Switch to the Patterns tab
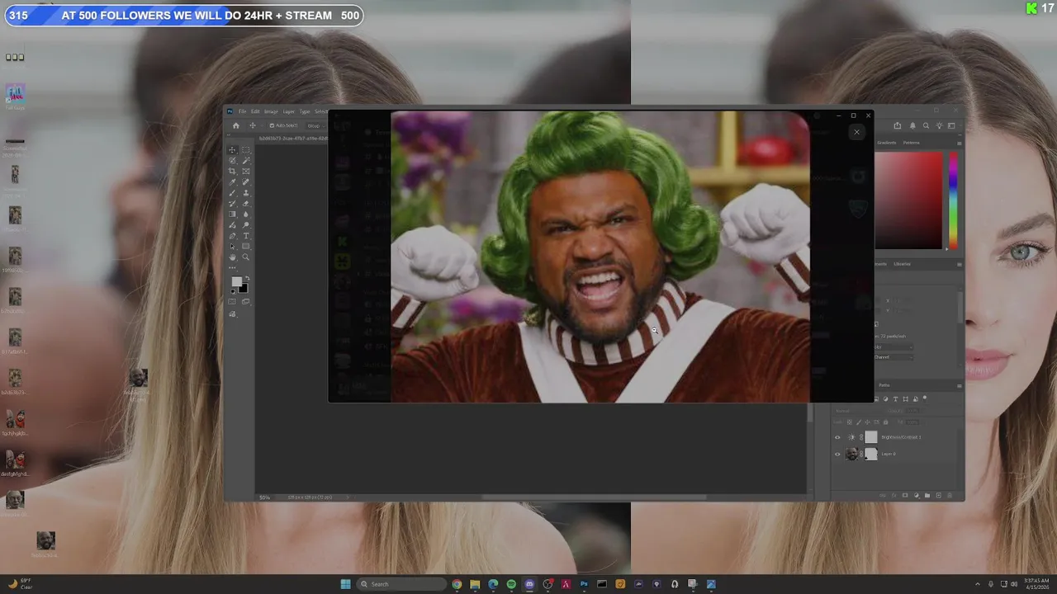Image resolution: width=1057 pixels, height=594 pixels. [911, 143]
